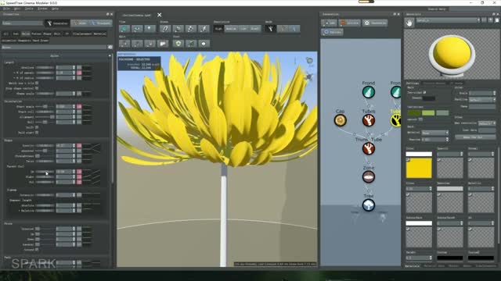Select the Tree root node icon

[x=369, y=205]
